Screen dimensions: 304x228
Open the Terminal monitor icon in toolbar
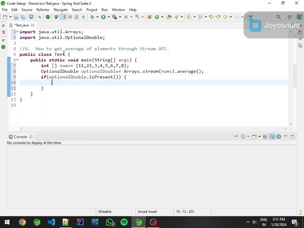[x=31, y=17]
